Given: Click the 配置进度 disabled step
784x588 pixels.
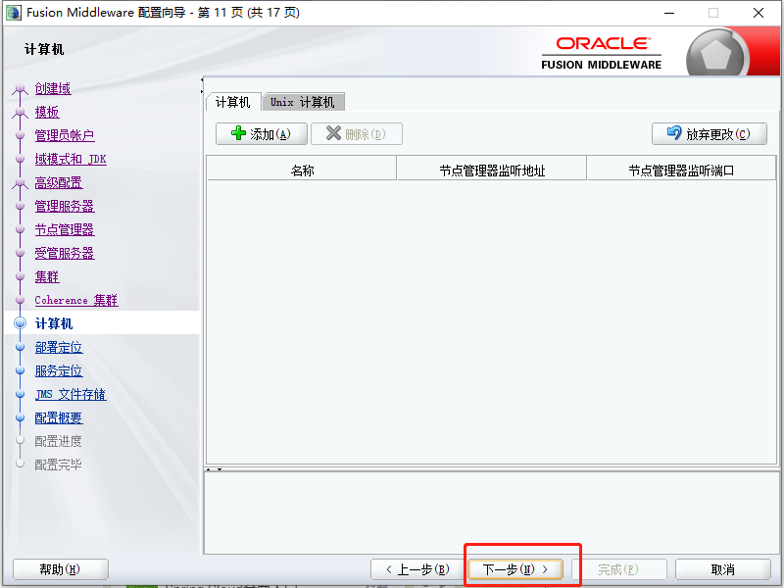Looking at the screenshot, I should [x=58, y=442].
